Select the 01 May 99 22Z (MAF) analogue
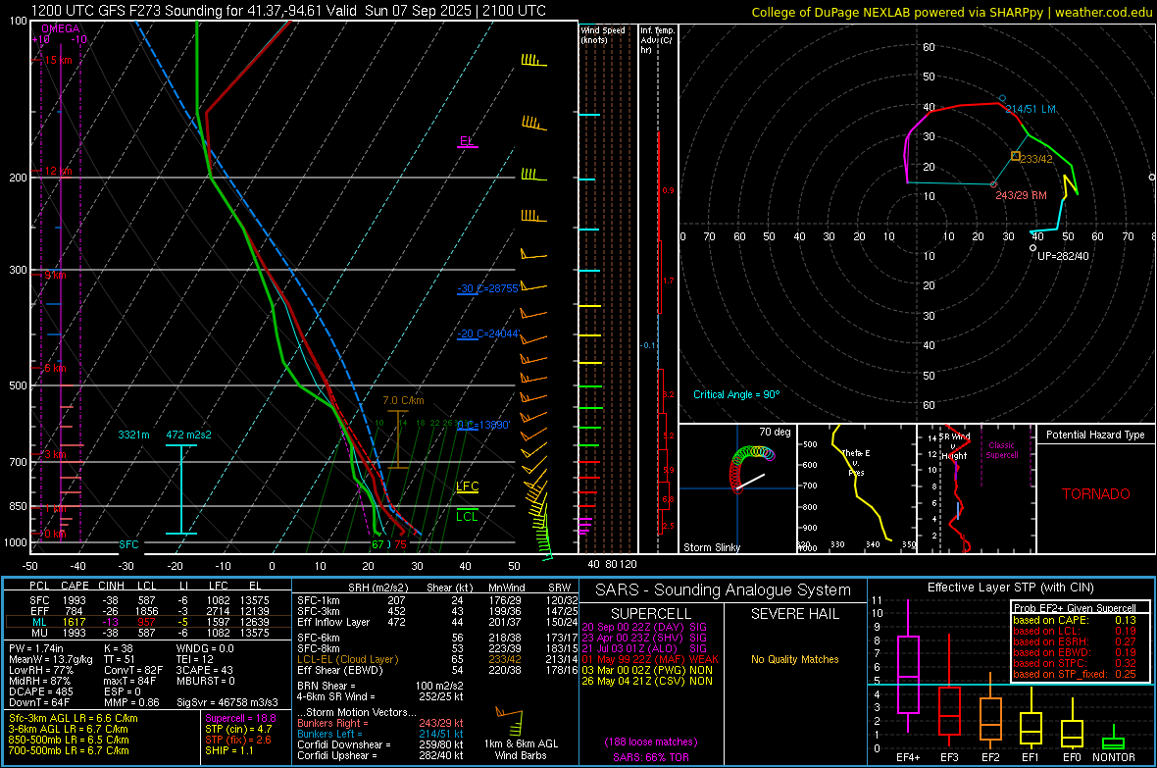The width and height of the screenshot is (1157, 768). click(x=650, y=659)
